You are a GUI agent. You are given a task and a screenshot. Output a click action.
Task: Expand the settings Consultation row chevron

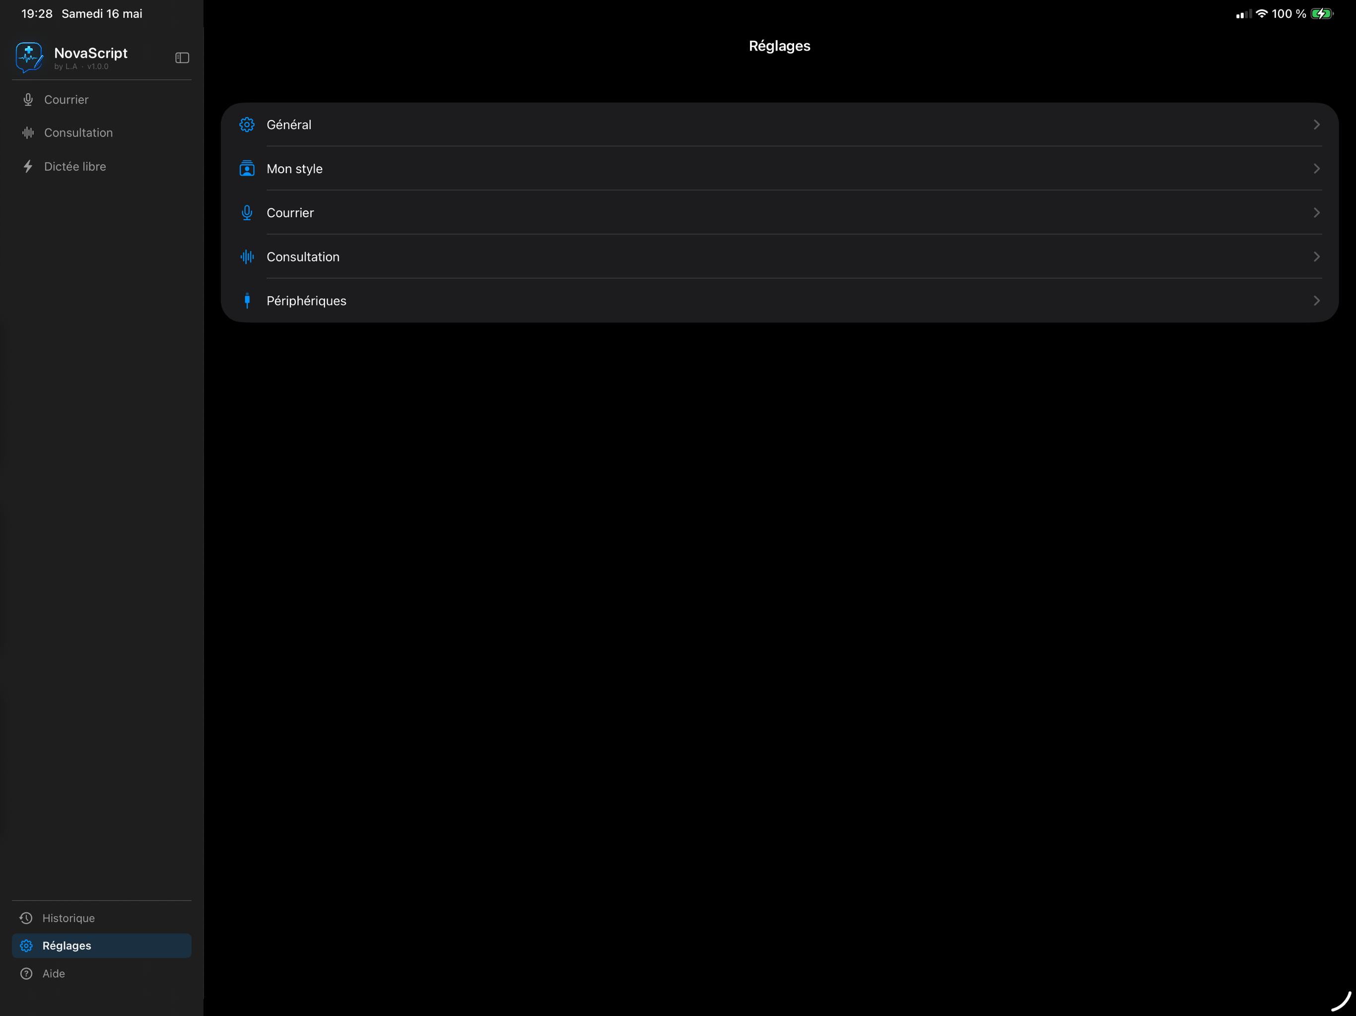pyautogui.click(x=1316, y=257)
